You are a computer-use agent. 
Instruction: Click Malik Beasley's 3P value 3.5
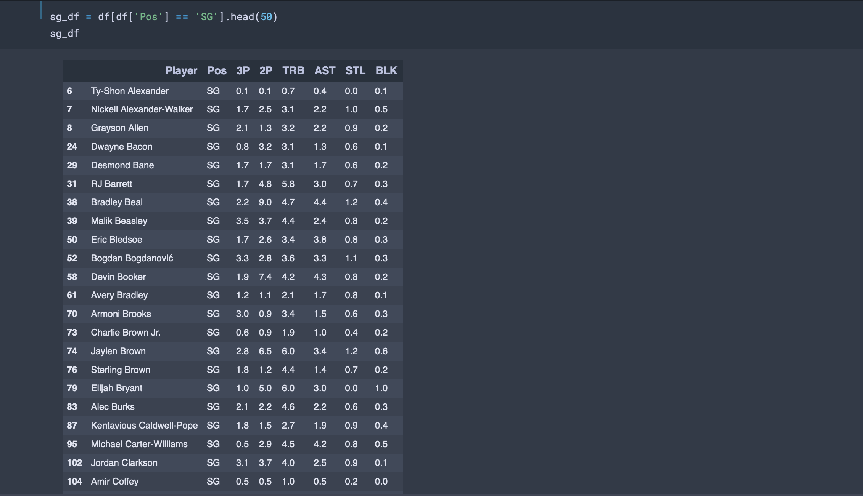242,221
